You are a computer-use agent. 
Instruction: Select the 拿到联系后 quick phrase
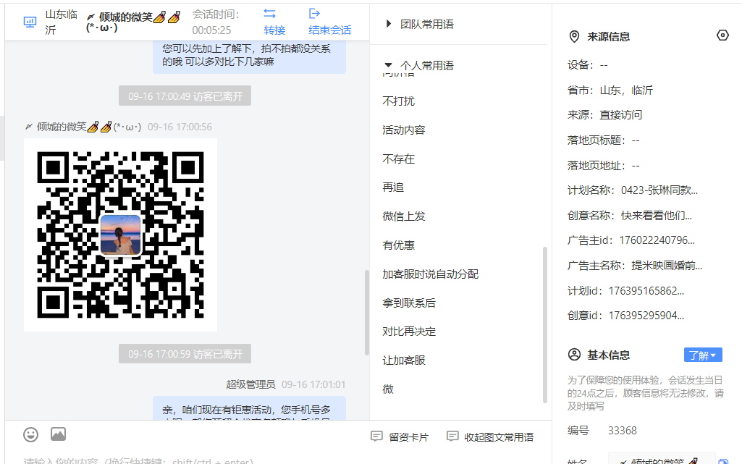[409, 303]
